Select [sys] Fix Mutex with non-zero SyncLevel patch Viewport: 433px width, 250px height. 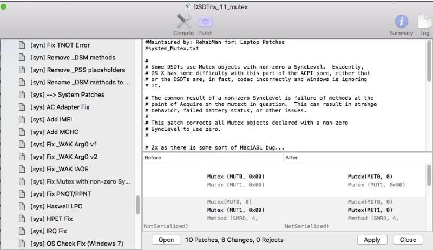[80, 182]
